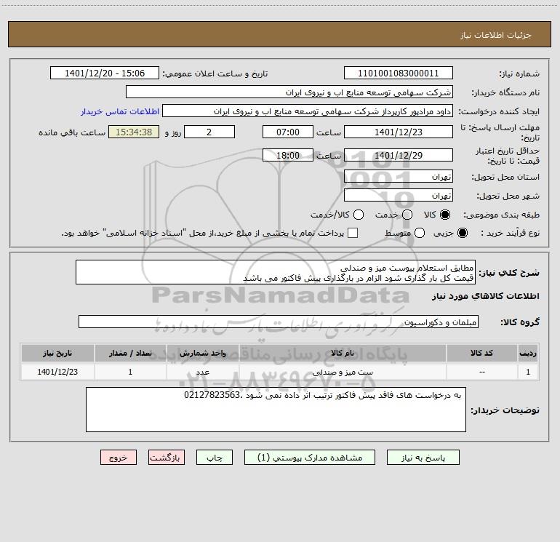Click the table date cell 1401/12/23

pos(57,372)
